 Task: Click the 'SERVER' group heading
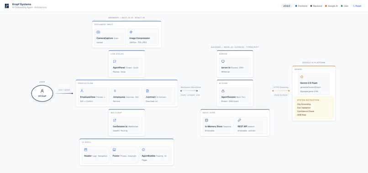(223, 54)
